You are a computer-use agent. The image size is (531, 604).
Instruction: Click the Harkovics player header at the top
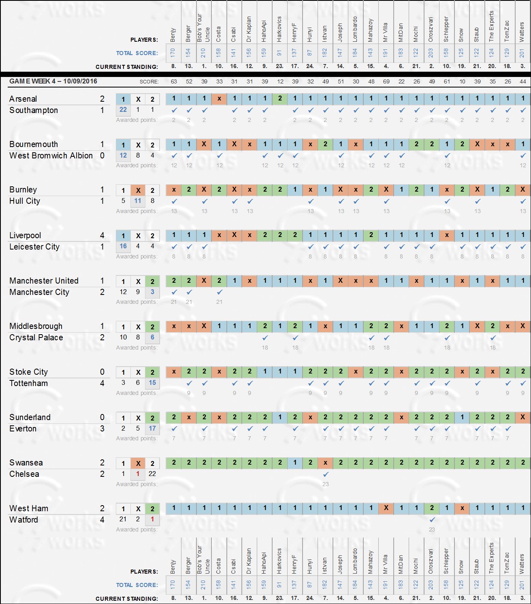tap(279, 29)
